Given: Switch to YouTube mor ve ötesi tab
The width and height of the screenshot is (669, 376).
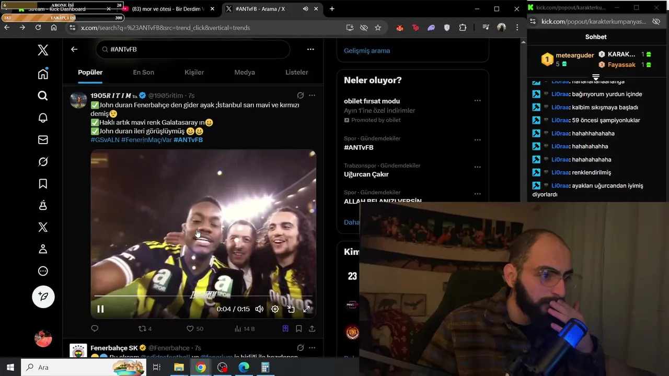Looking at the screenshot, I should [167, 9].
